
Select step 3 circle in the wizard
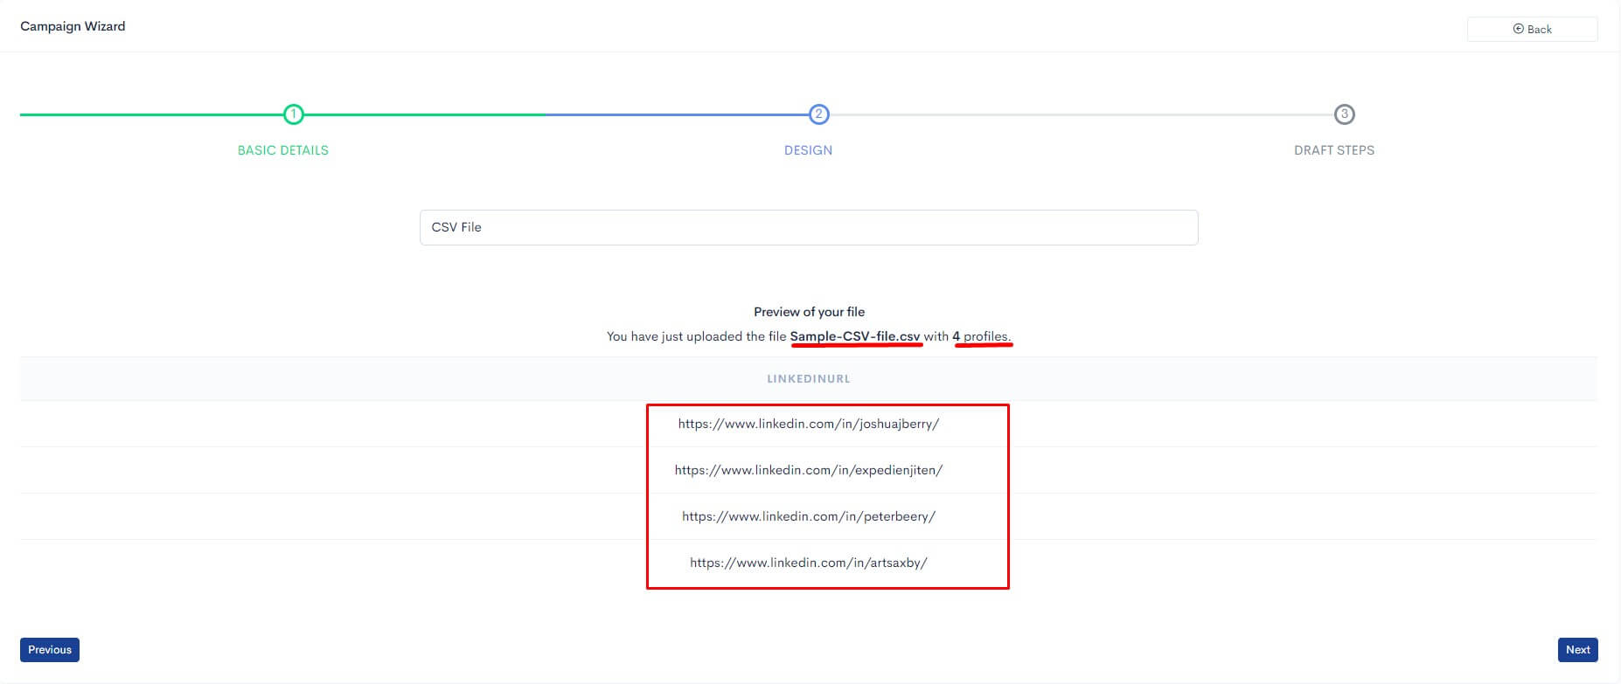[x=1344, y=114]
